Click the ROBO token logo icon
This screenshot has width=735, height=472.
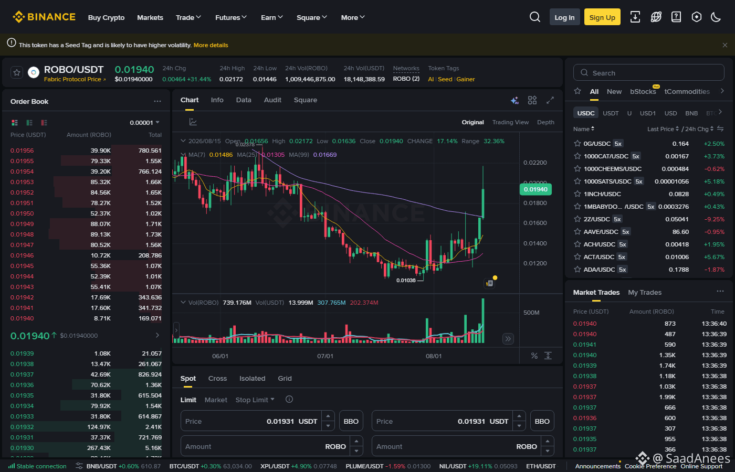coord(34,73)
